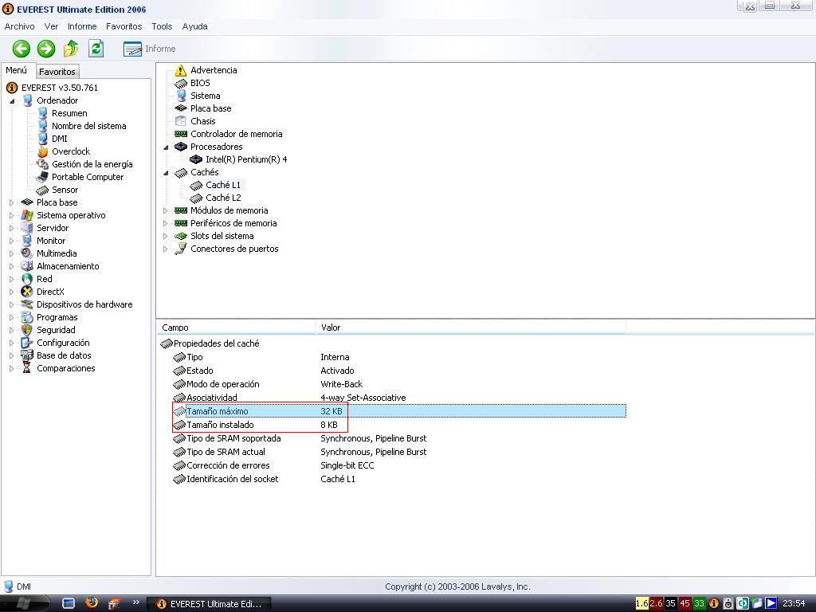
Task: Open the Informe menu in the menu bar
Action: point(82,26)
